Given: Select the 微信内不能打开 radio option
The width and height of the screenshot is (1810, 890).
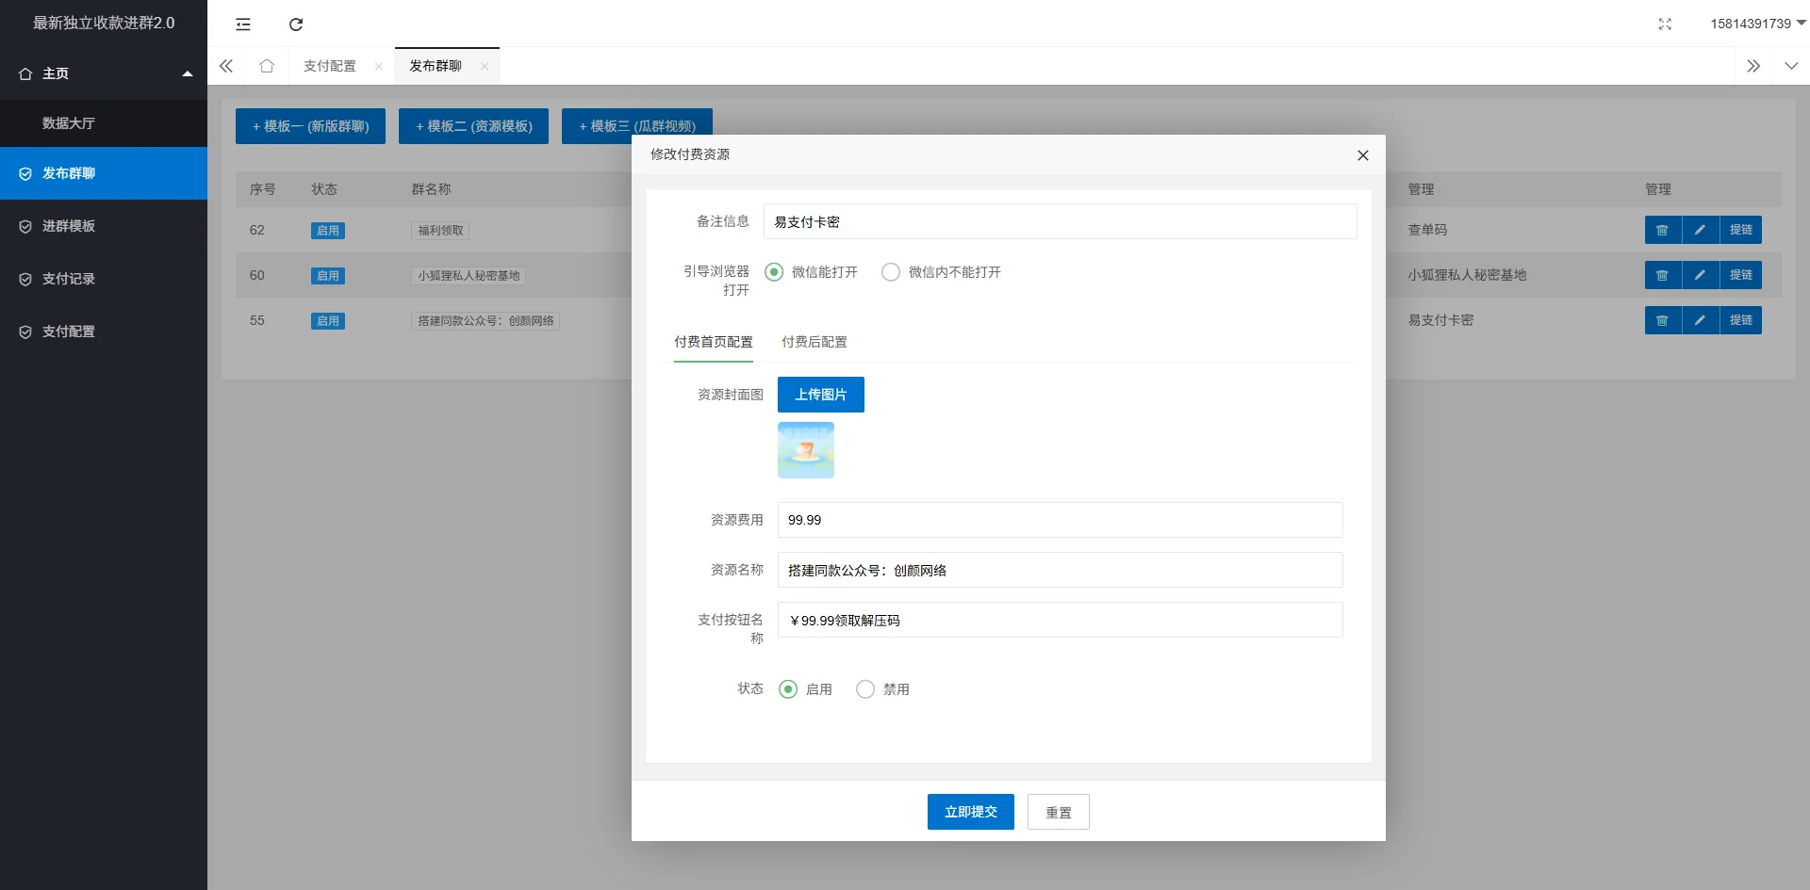Looking at the screenshot, I should point(891,272).
